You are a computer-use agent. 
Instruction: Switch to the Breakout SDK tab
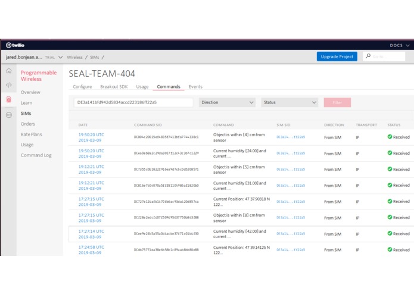pyautogui.click(x=114, y=86)
